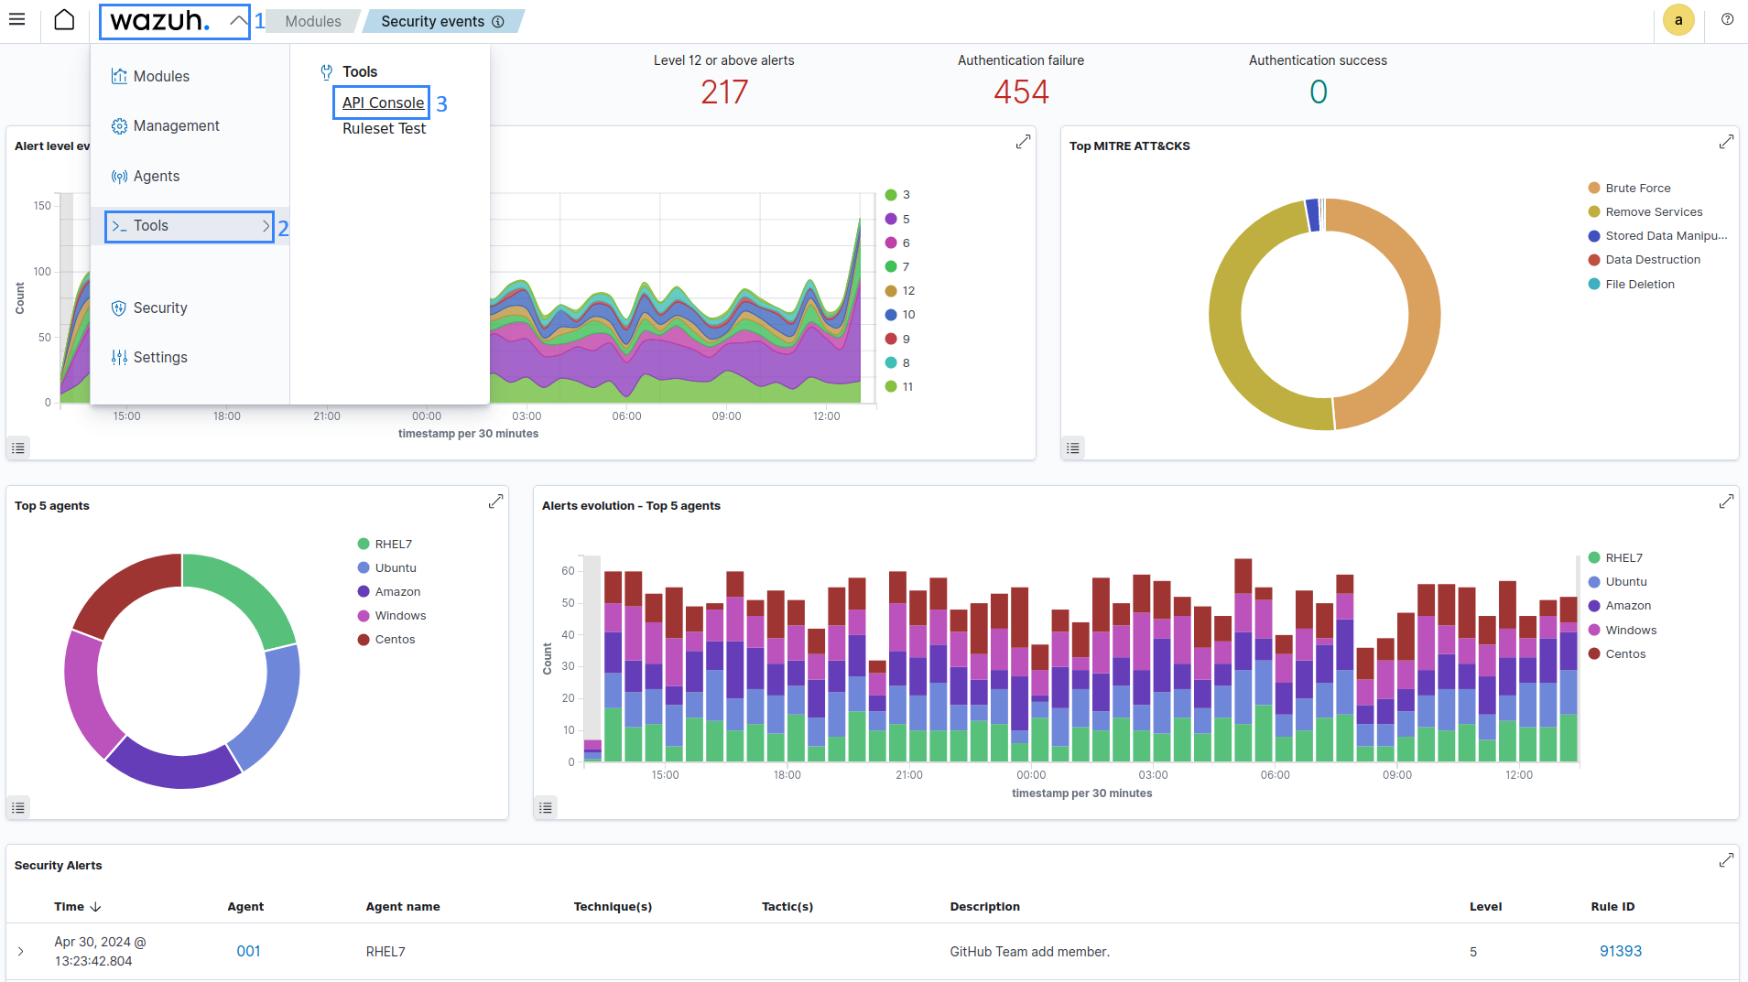Click the Technique(s) column header
This screenshot has height=982, width=1748.
(613, 906)
